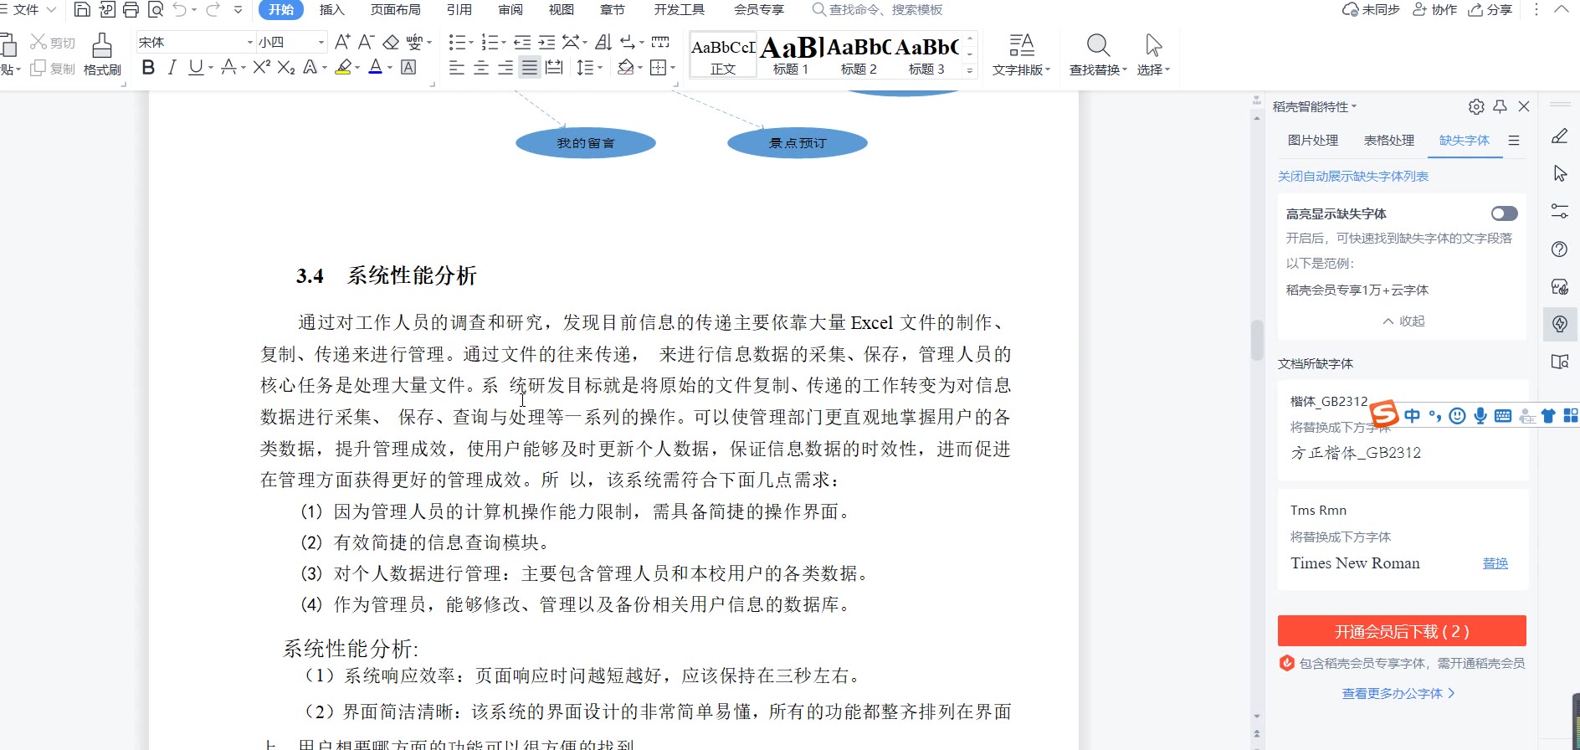The height and width of the screenshot is (750, 1580).
Task: Click the 协作 collaborate button
Action: [1435, 10]
